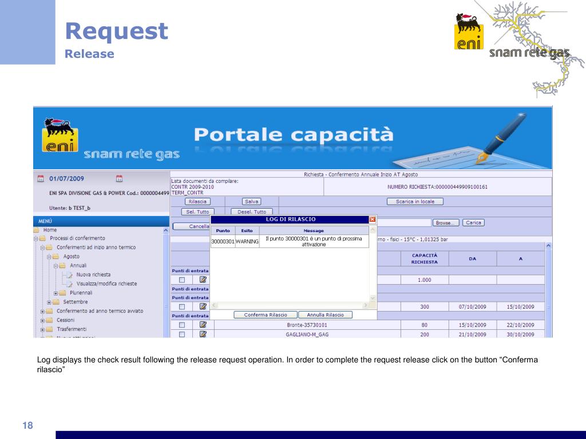Confirm release with Conferma Rilascio
Image resolution: width=586 pixels, height=439 pixels.
266,315
